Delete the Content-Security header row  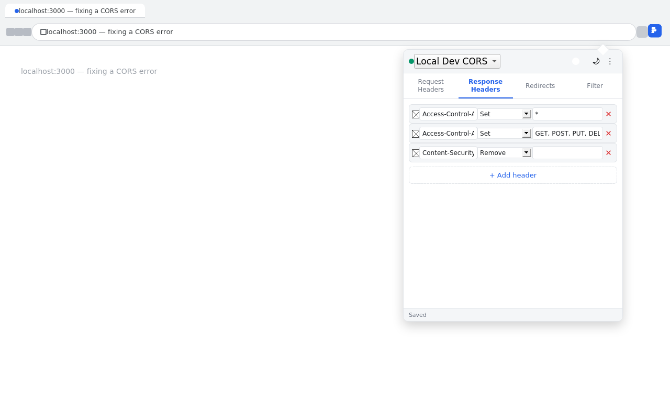pos(608,153)
